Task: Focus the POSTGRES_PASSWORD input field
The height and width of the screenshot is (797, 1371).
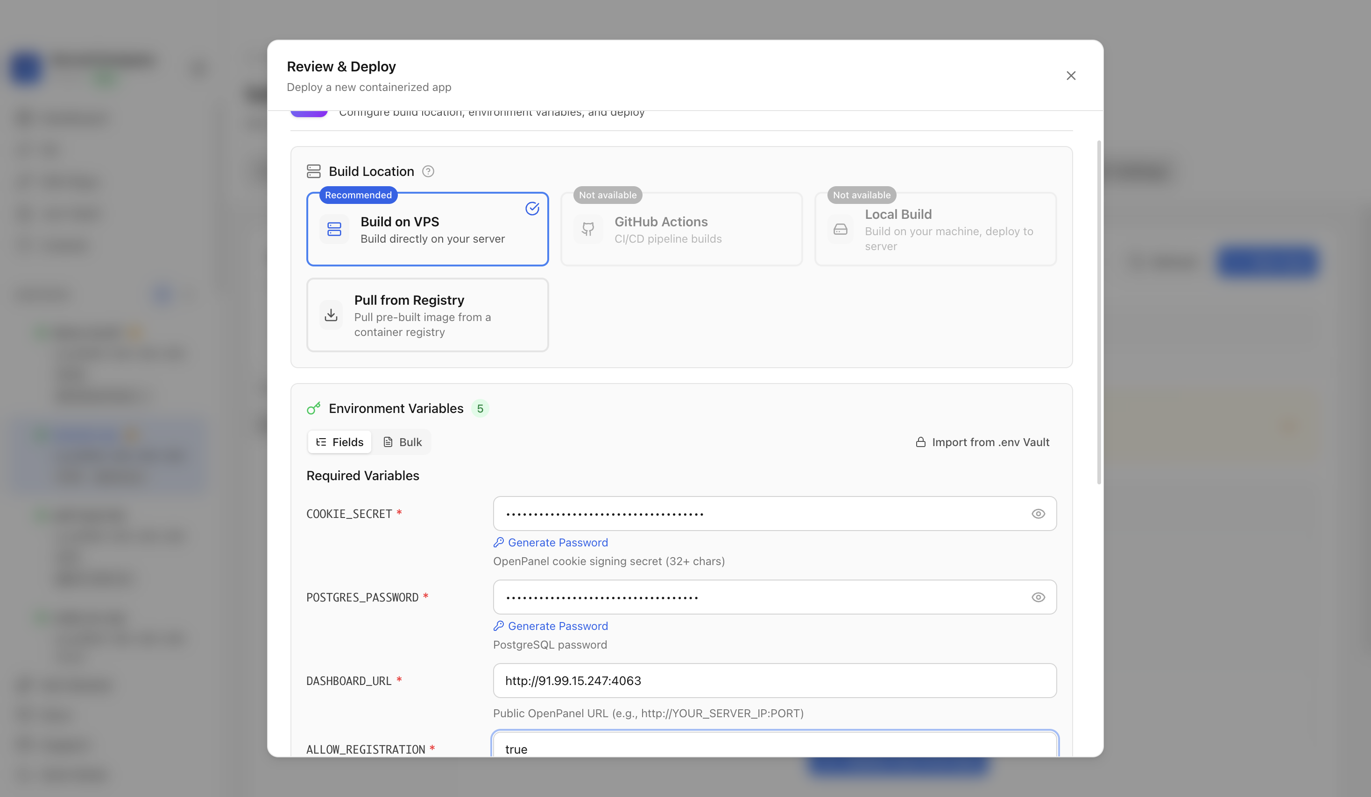Action: pos(775,597)
